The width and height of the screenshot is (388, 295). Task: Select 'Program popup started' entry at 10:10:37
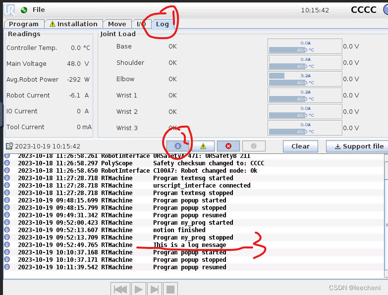point(194,252)
